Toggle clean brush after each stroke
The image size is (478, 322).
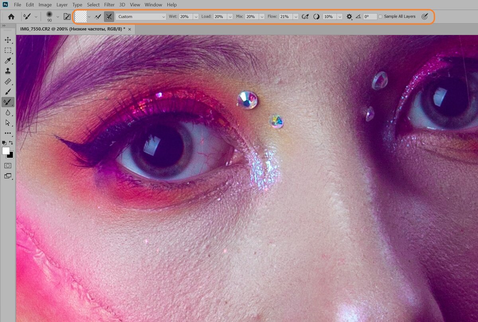pos(109,17)
